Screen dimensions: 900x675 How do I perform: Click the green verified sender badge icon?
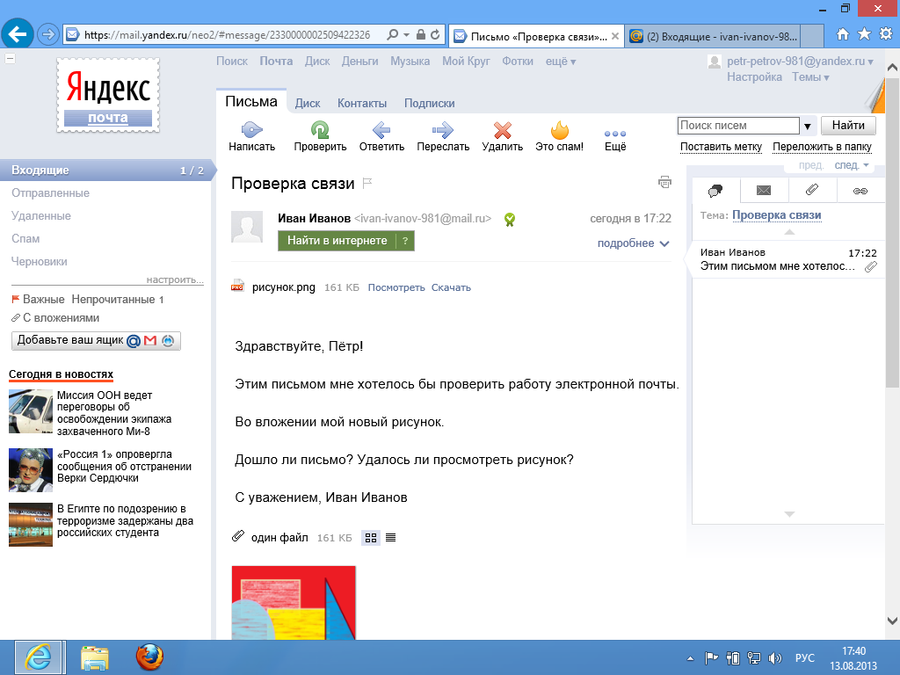pyautogui.click(x=509, y=219)
